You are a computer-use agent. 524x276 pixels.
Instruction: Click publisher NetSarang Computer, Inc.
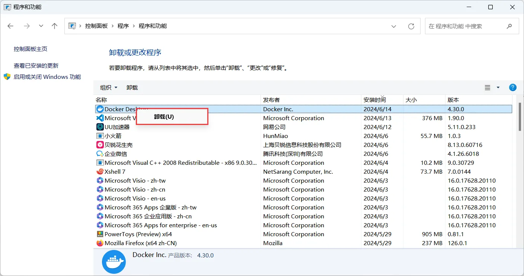(x=298, y=171)
